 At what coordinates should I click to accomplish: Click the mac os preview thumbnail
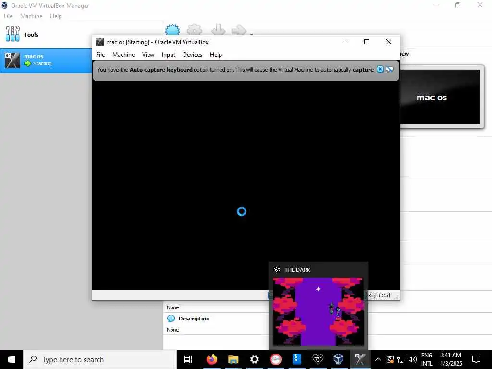440,97
